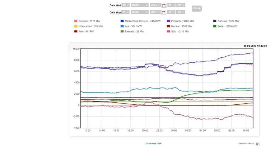Screen dimensions: 280x148
Task: Click the Excel export icon
Action: (257, 144)
